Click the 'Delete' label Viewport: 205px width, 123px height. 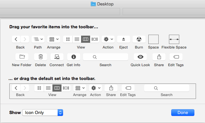coord(41,65)
